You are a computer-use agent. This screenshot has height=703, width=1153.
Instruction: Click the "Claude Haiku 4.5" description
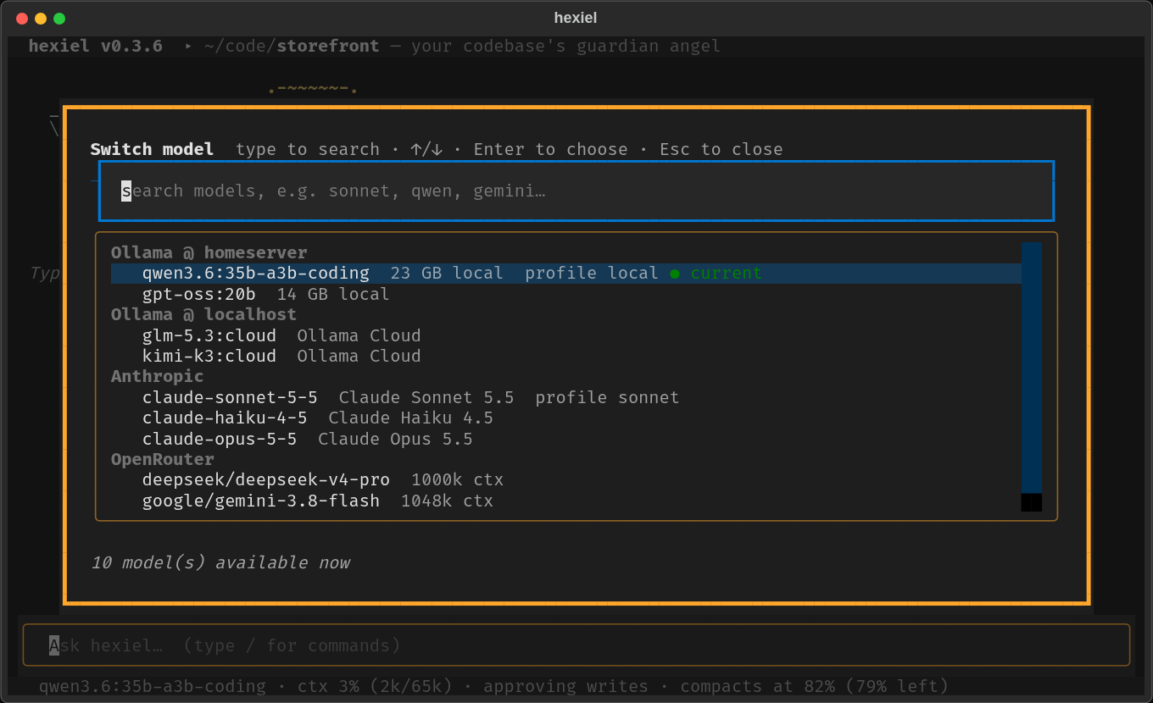coord(410,418)
